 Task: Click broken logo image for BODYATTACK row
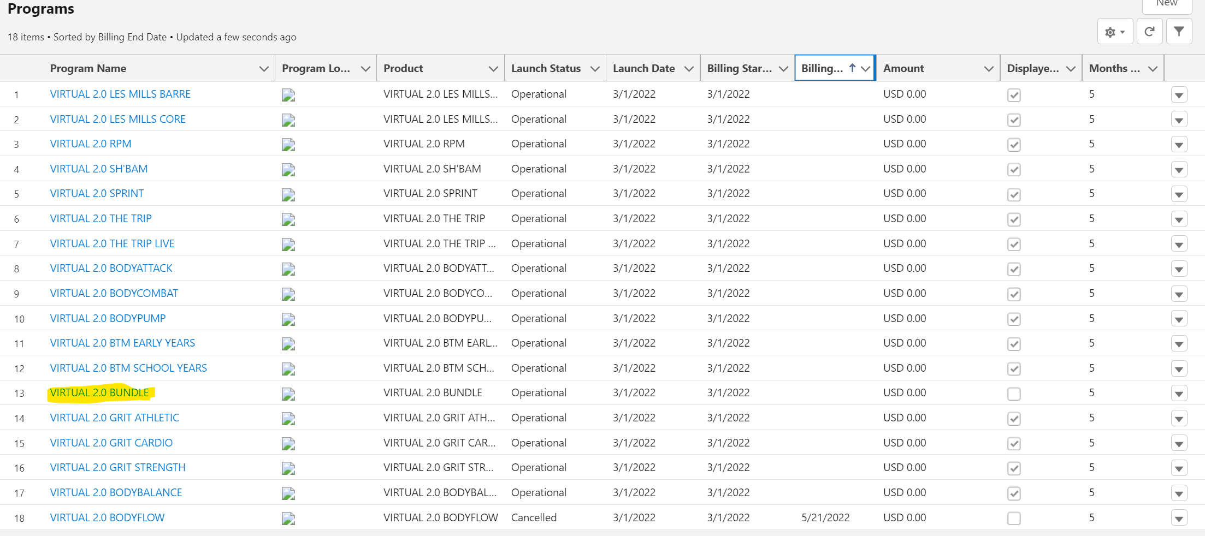(288, 269)
